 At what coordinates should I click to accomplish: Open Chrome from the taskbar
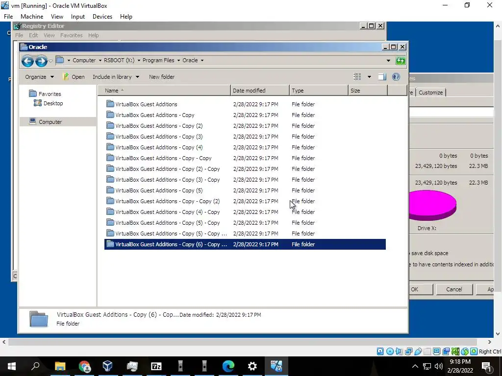[x=84, y=366]
